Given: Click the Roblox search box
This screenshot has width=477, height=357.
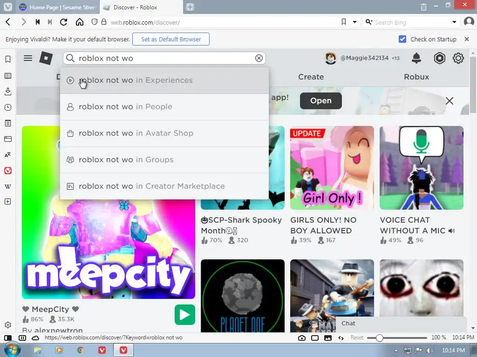Looking at the screenshot, I should [x=164, y=58].
